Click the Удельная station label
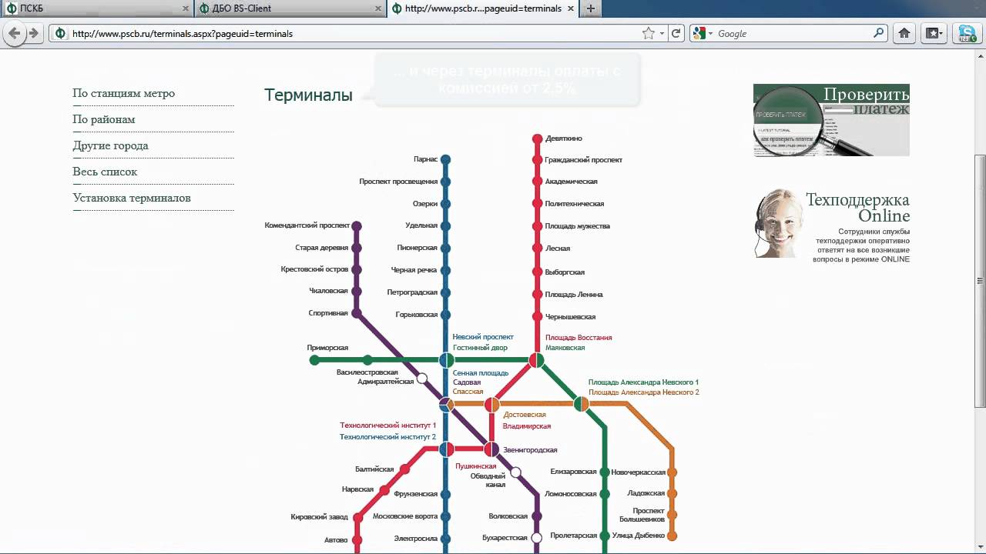The height and width of the screenshot is (554, 986). 421,225
